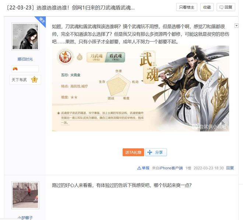Select the 盾武魂 tab in the image
Image resolution: width=243 pixels, height=220 pixels.
(x=115, y=57)
